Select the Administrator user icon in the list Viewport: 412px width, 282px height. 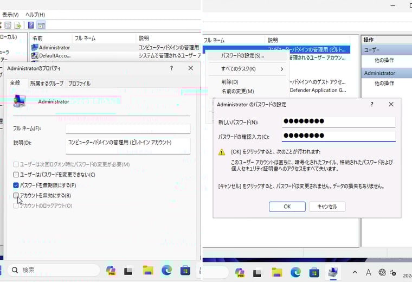(35, 47)
